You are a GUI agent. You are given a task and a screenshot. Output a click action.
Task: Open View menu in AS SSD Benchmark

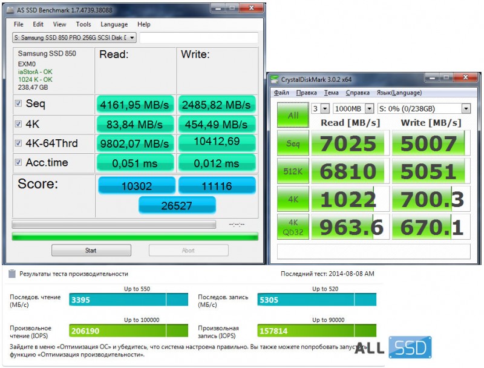pos(59,24)
